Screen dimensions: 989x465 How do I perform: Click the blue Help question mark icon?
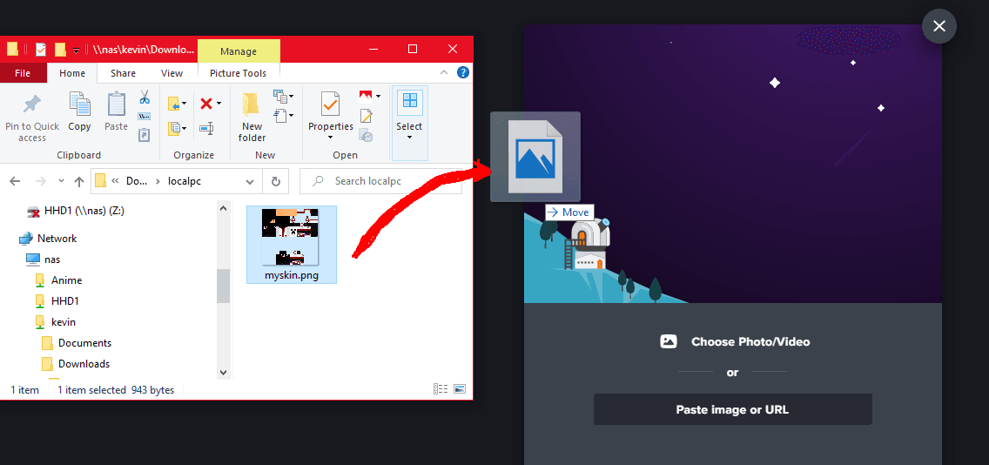tap(463, 74)
